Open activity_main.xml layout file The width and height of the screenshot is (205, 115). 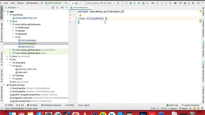coord(27,69)
